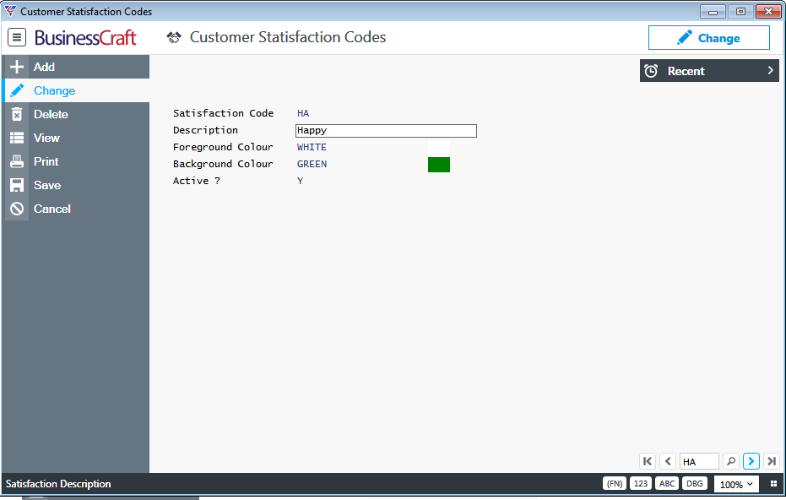Viewport: 786px width, 500px height.
Task: Click the GREEN background colour value
Action: [312, 164]
